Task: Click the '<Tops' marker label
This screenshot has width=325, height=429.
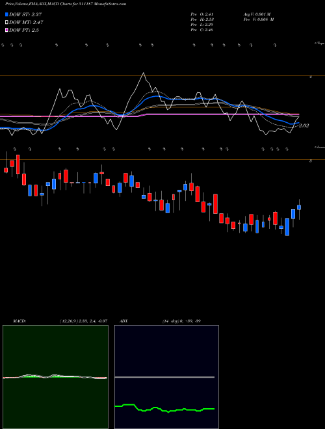Action: pos(320,44)
